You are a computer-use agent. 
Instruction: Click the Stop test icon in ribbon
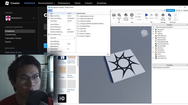coord(156,15)
